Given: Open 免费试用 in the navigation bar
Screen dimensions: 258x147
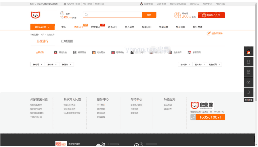Looking at the screenshot, I should (78, 27).
